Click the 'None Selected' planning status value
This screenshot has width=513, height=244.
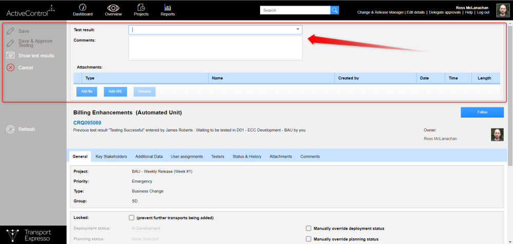coord(145,239)
